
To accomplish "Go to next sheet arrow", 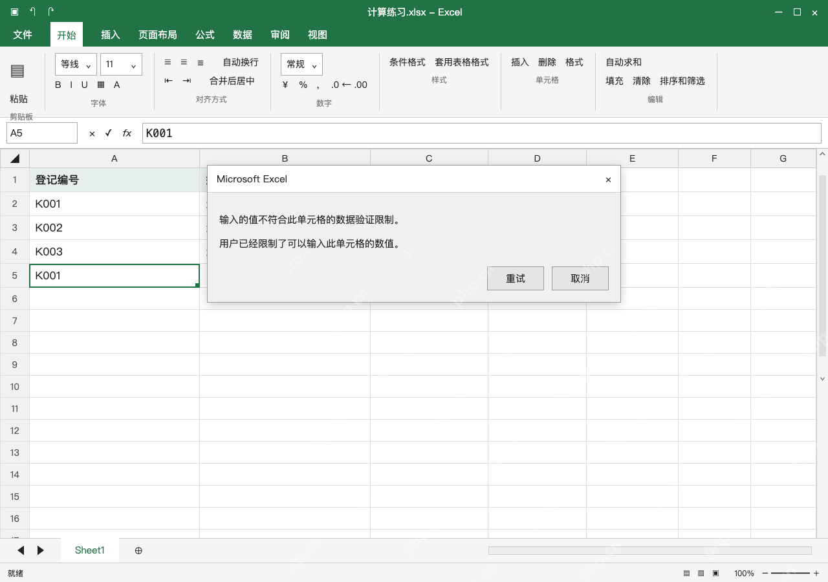I will tap(41, 550).
